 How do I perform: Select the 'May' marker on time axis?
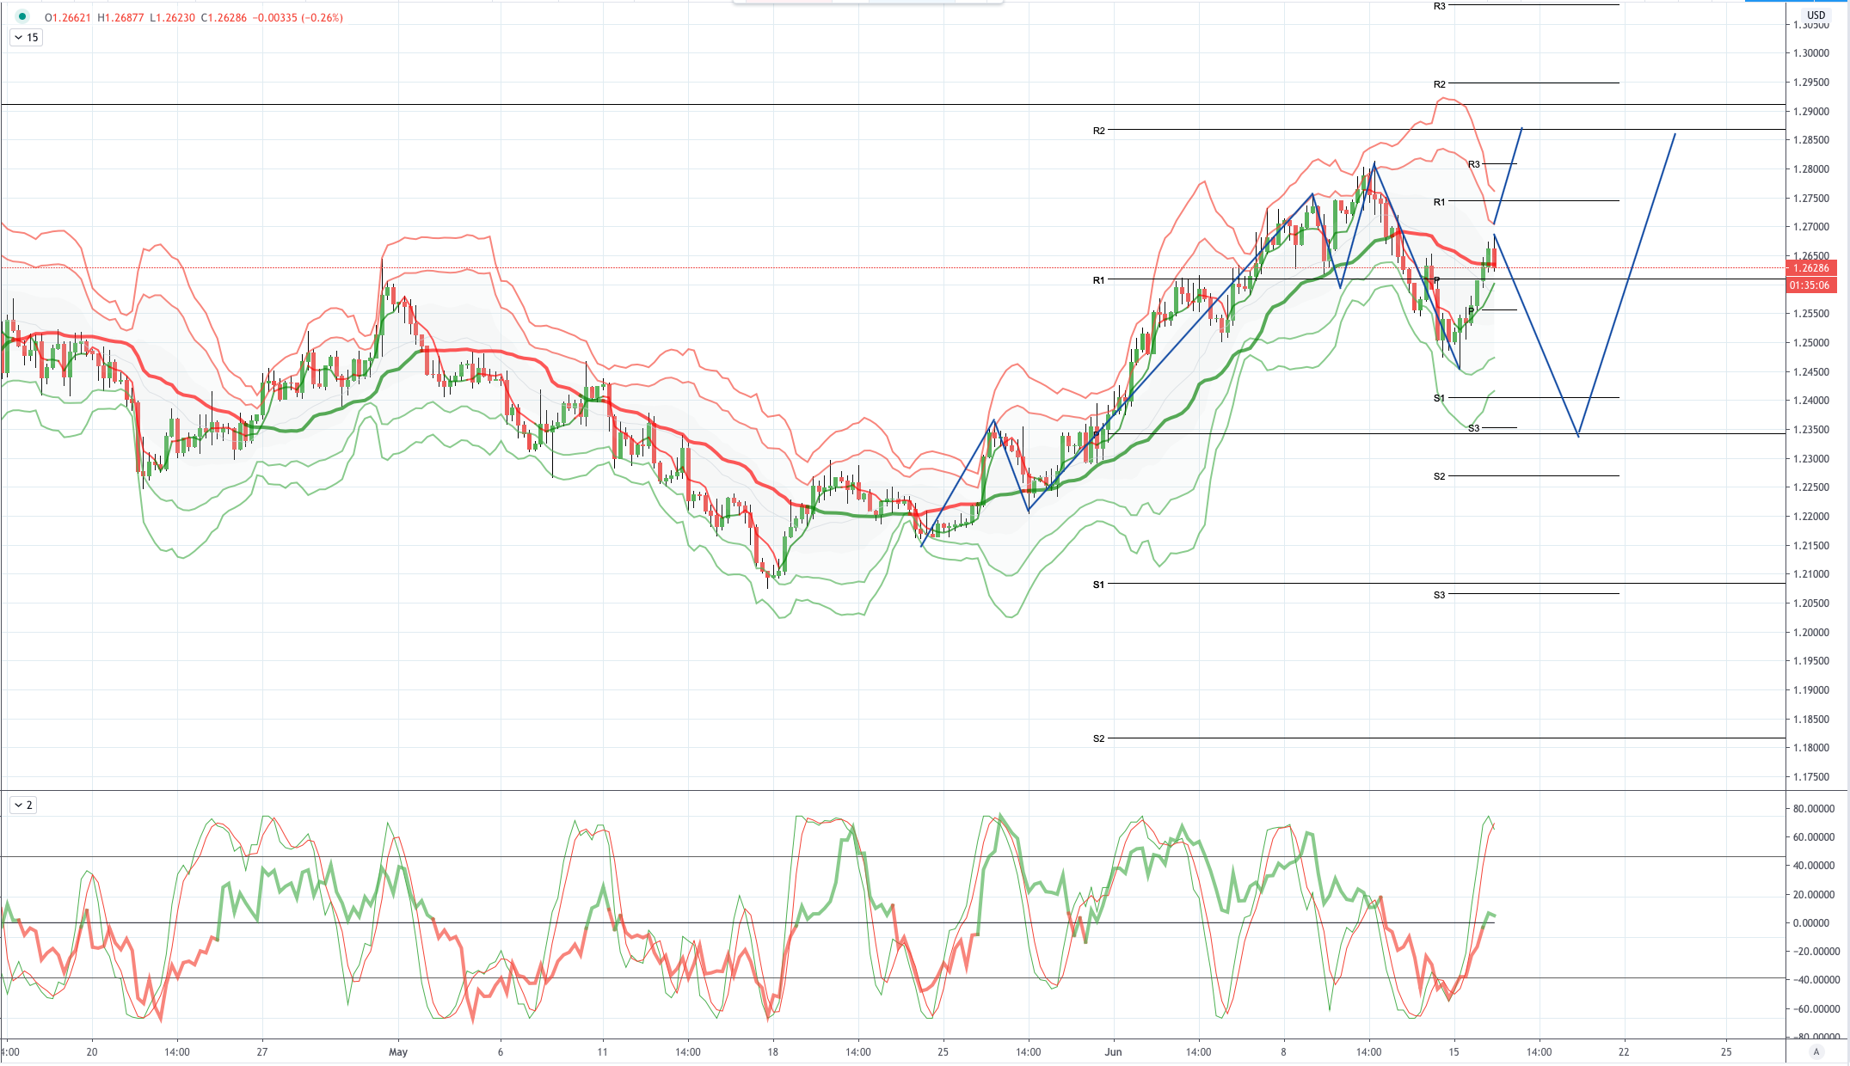tap(398, 1051)
